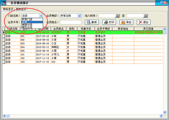Close the 会员情况统计 window
The height and width of the screenshot is (120, 169).
pos(165,3)
